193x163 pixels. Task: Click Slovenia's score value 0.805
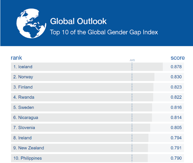click(176, 128)
